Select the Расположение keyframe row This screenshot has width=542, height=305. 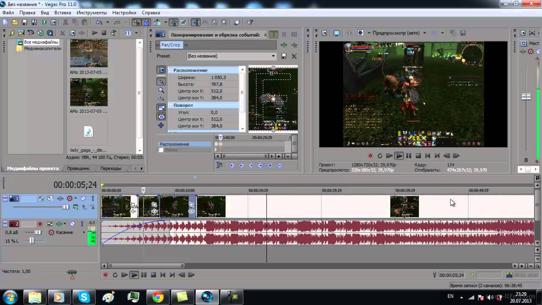point(185,144)
